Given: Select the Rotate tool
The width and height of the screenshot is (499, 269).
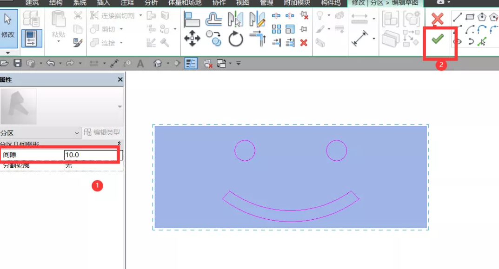Looking at the screenshot, I should (237, 39).
